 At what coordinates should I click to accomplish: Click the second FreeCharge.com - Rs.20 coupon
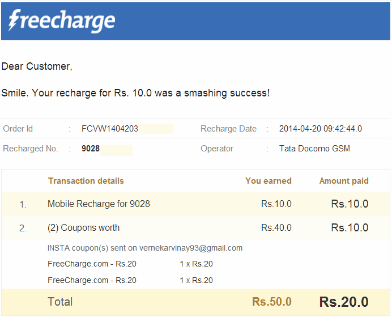(92, 280)
